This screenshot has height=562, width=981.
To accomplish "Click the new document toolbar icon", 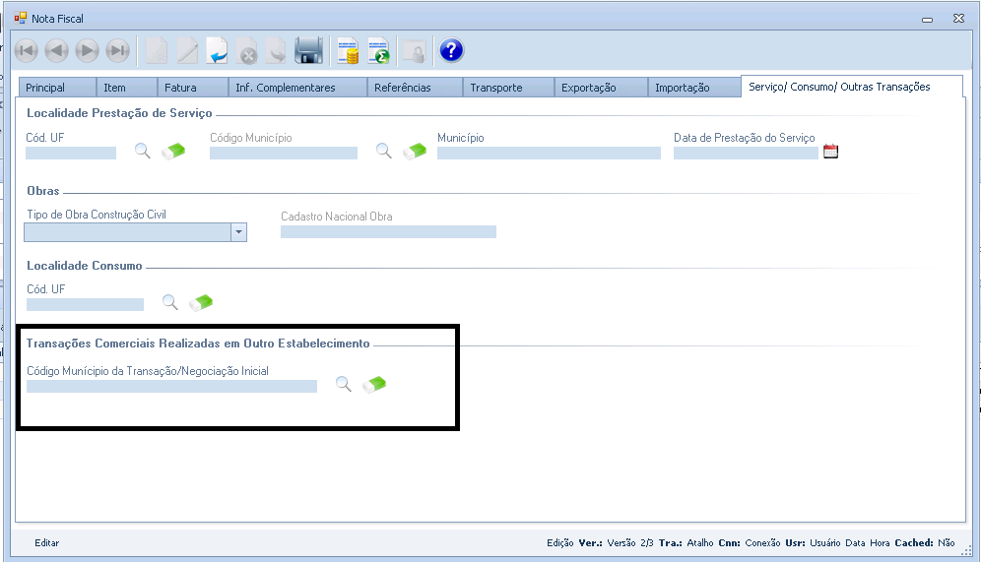I will point(157,50).
